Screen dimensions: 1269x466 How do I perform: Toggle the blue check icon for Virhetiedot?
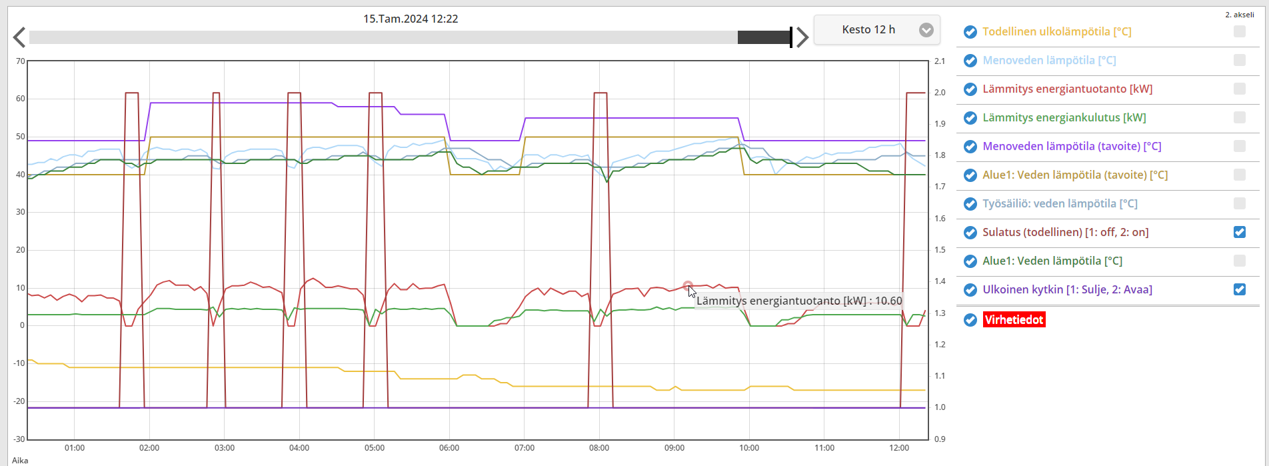970,320
